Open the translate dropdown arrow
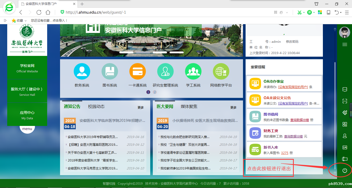Screen dimensions: 352x188 [x=314, y=12]
